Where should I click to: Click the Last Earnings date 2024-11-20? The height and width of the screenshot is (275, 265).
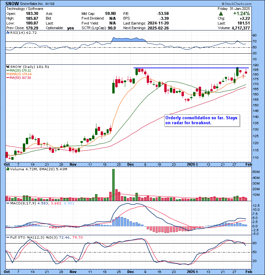point(158,23)
